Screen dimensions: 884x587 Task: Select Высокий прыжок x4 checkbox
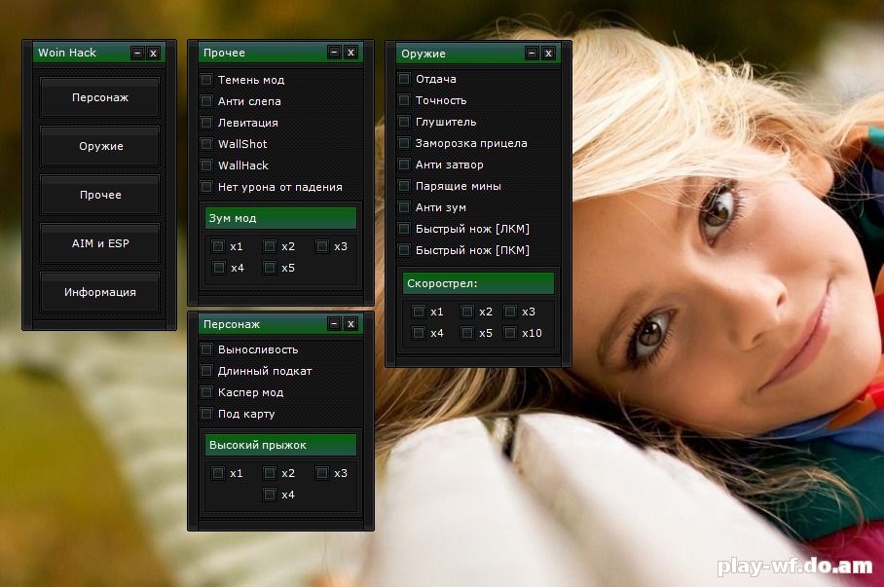(x=270, y=494)
